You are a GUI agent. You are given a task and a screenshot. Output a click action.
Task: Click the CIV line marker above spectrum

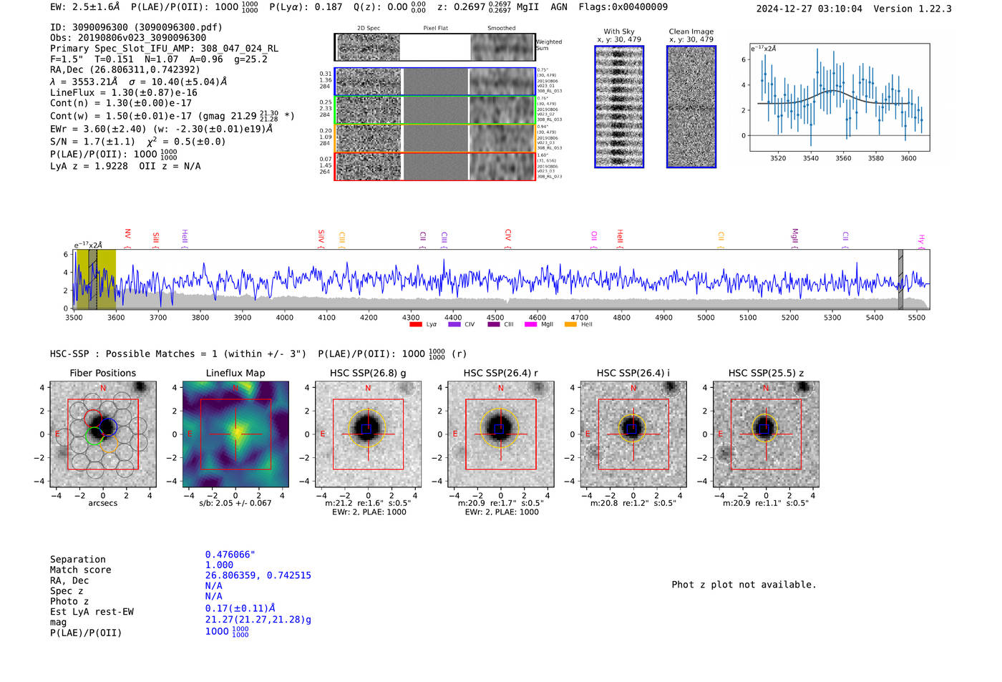507,239
